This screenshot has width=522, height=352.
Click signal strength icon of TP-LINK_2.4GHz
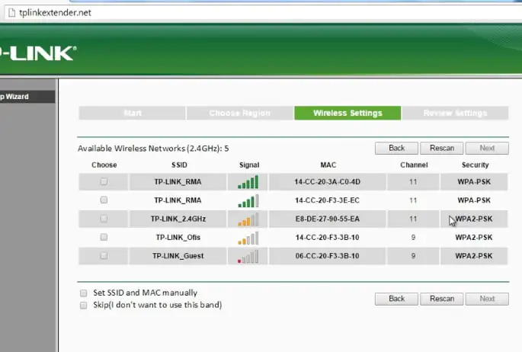point(248,219)
